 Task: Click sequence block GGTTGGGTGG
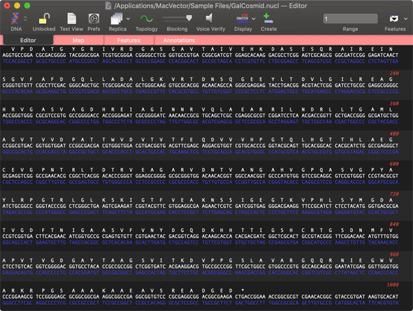[383, 266]
